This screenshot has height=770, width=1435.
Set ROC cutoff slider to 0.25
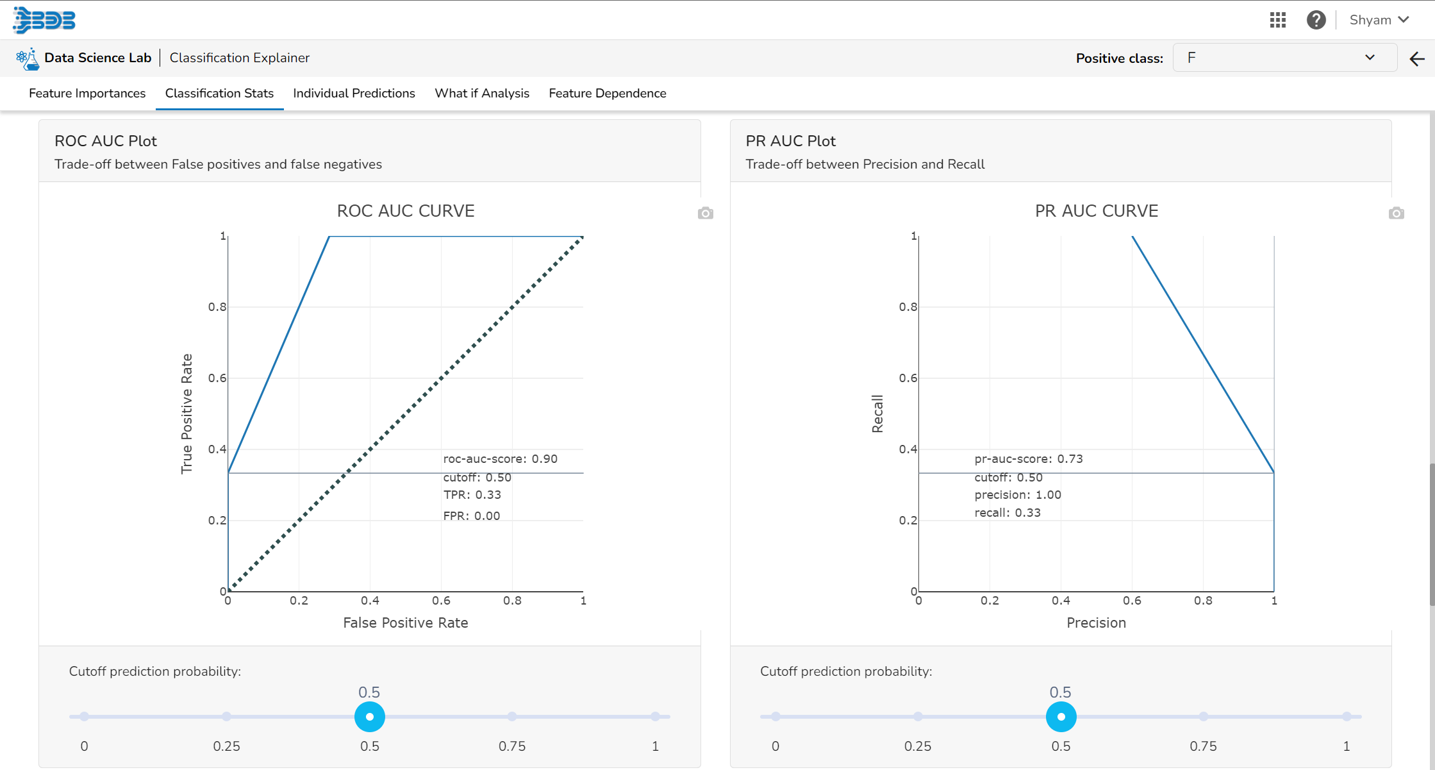pyautogui.click(x=227, y=716)
